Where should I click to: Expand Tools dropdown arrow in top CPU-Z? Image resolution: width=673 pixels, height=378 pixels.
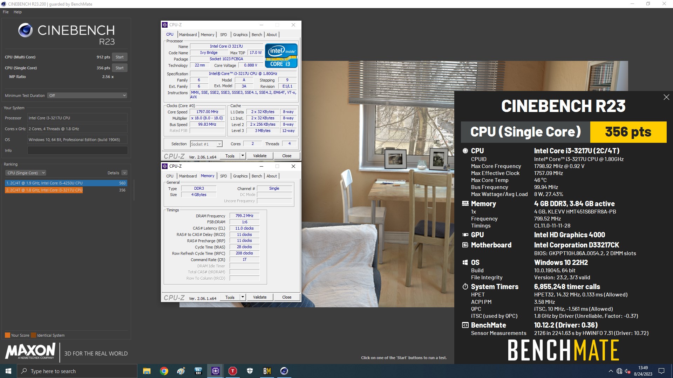pos(242,156)
